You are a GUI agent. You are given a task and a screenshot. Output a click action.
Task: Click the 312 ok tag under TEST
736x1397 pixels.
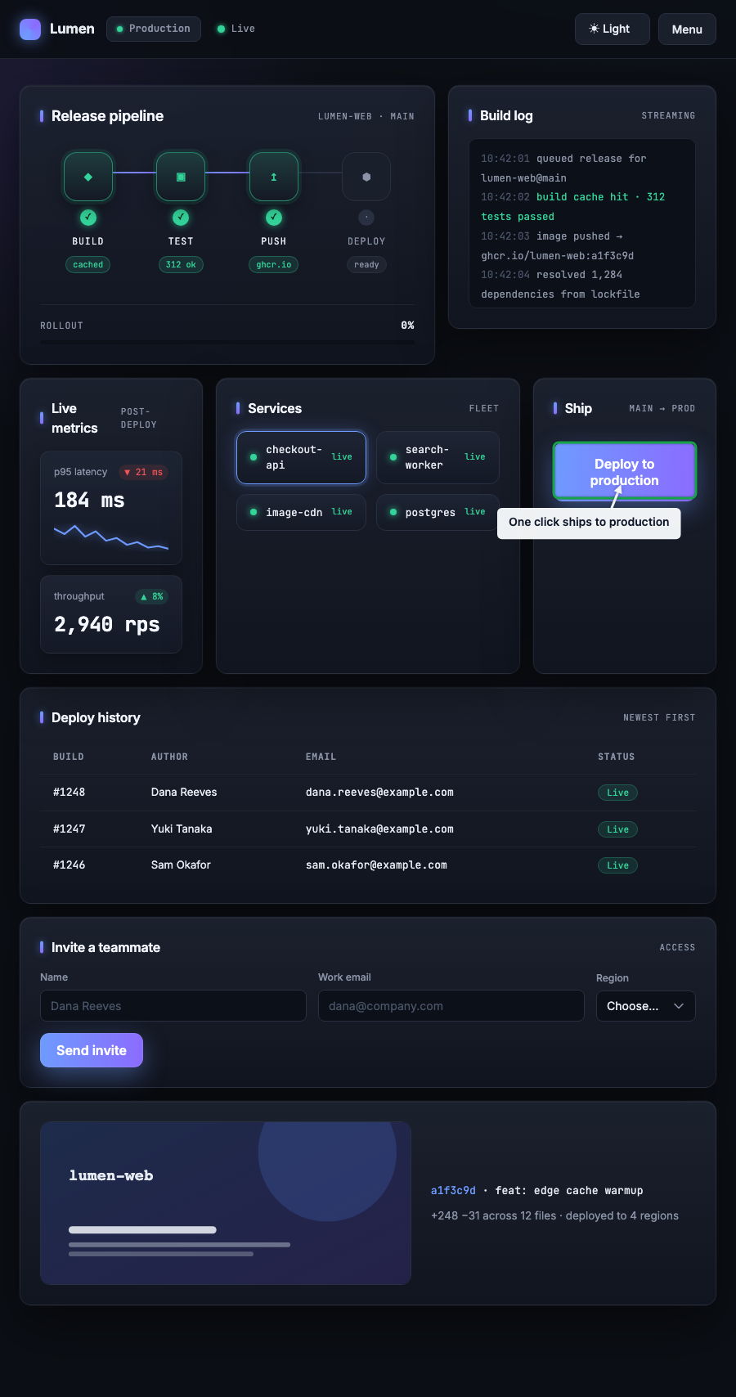pos(181,265)
